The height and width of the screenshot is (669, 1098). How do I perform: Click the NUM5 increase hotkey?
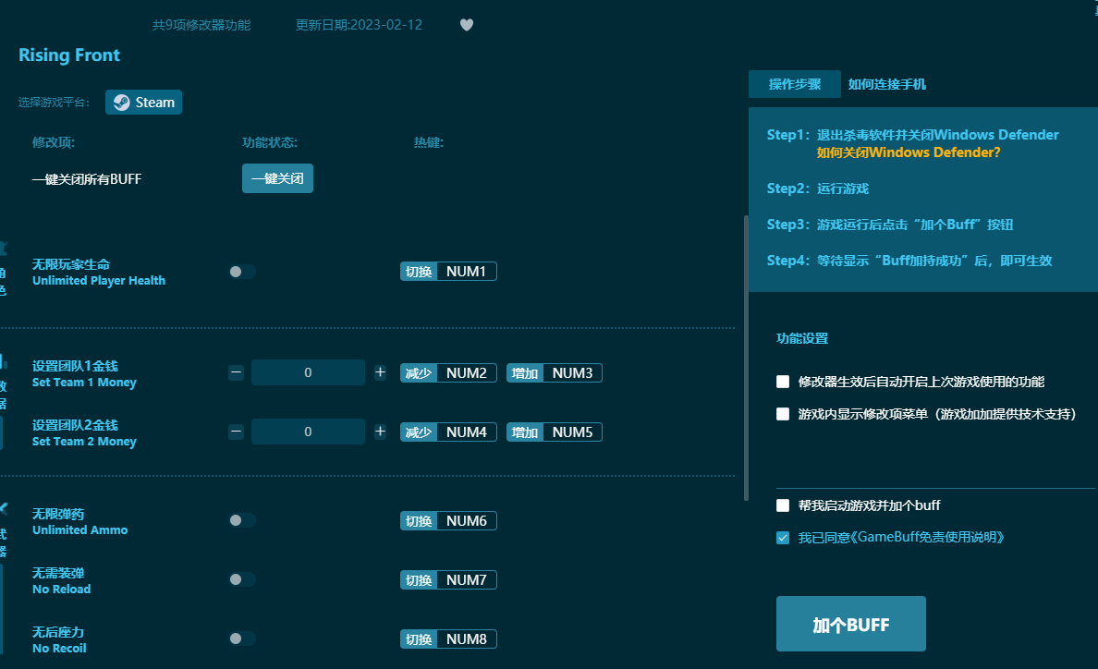point(554,432)
